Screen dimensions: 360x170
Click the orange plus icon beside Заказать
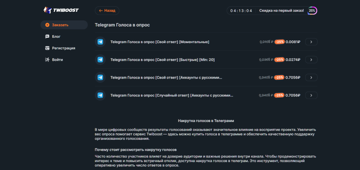[x=47, y=25]
